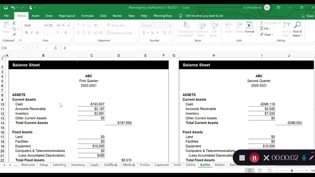Toggle Bold formatting

tap(27, 33)
